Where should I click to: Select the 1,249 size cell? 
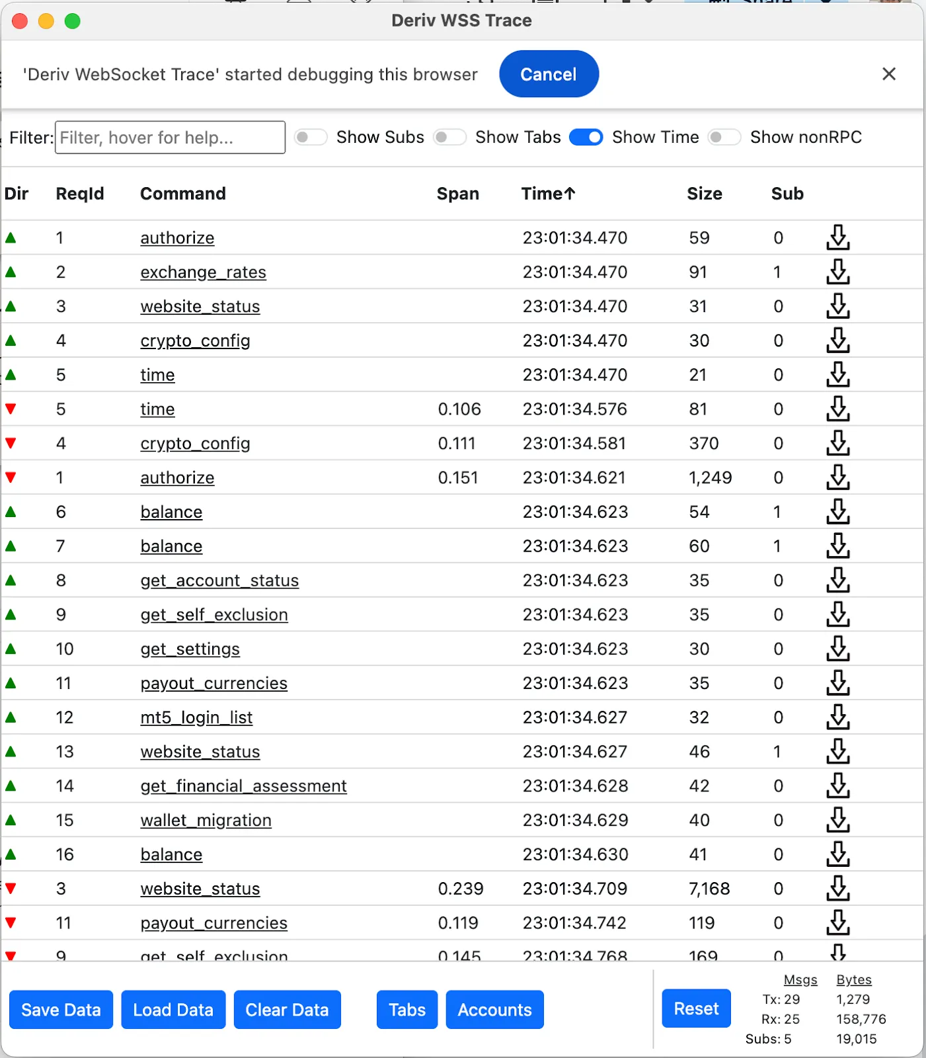711,477
